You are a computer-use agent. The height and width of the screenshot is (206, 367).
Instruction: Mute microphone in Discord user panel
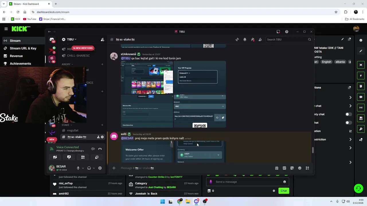78,168
